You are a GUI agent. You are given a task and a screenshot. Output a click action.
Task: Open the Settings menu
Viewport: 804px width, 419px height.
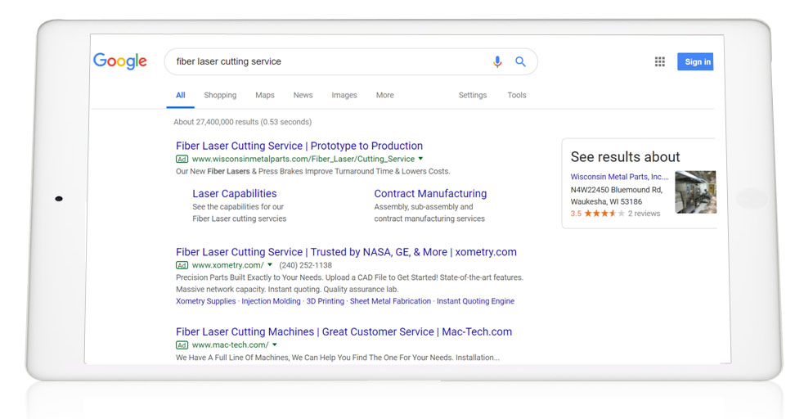(472, 96)
